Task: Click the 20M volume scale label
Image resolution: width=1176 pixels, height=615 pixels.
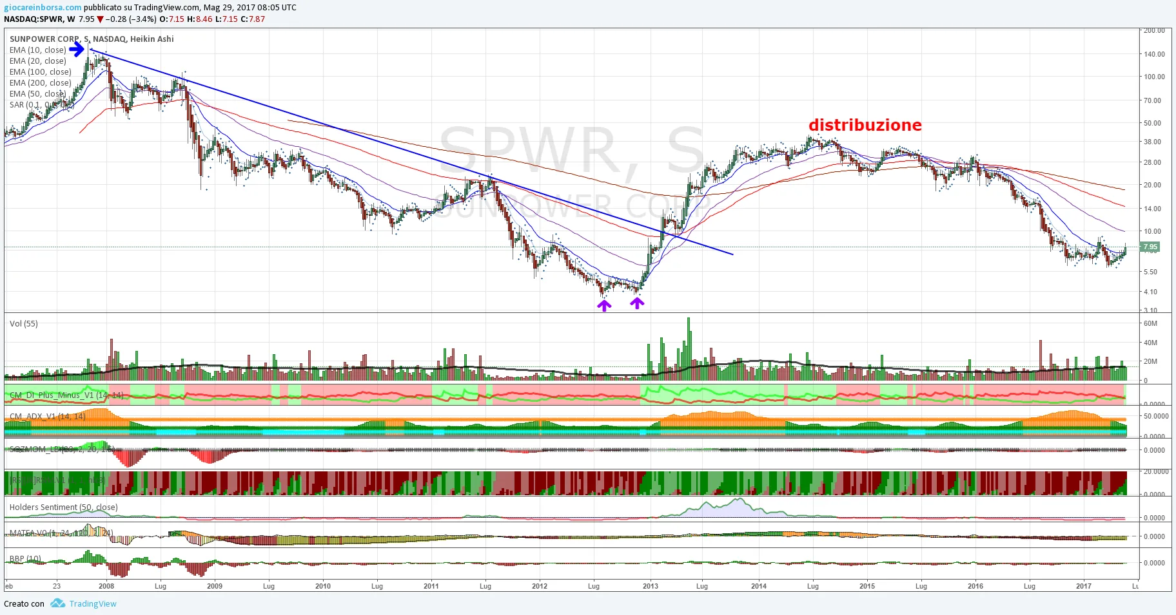Action: click(1150, 361)
